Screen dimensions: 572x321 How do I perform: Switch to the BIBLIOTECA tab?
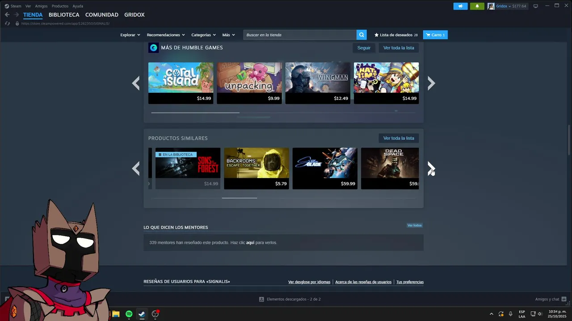[64, 15]
